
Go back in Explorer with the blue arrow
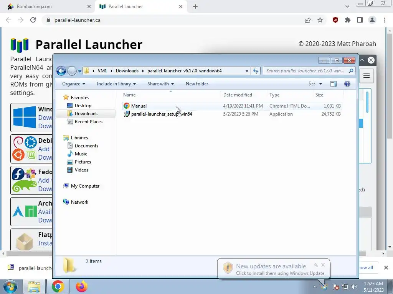click(61, 71)
